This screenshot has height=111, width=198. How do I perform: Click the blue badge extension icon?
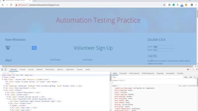[x=182, y=5]
